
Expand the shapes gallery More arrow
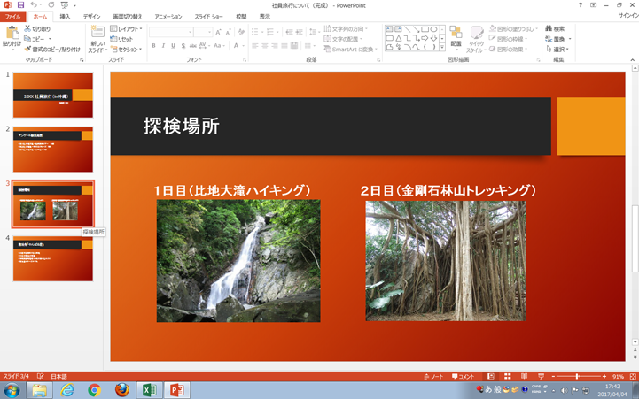[442, 48]
